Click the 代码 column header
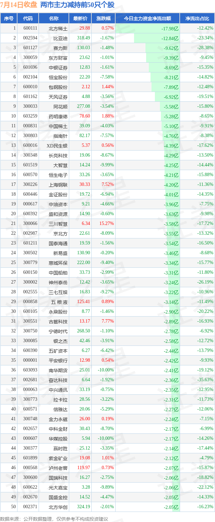 pos(28,19)
